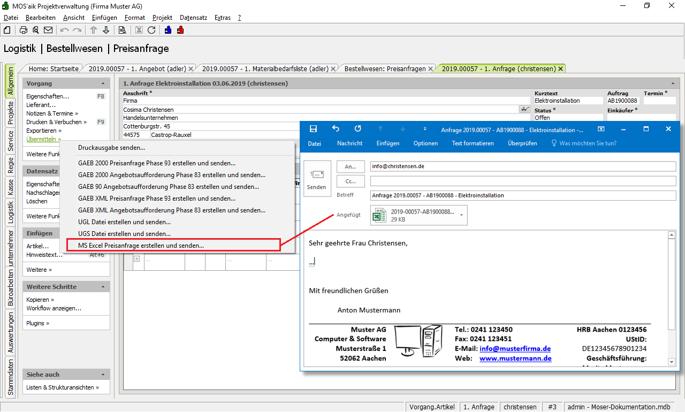Viewport: 685px width, 412px height.
Task: Collapse the Vorgang panel header
Action: 103,83
